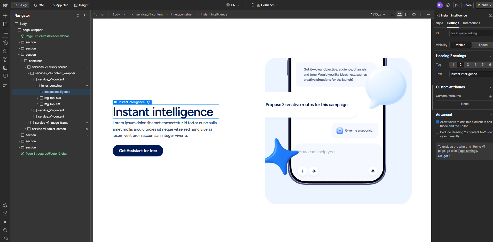Click the ID input field
Viewport: 493px width, 242px height.
[x=471, y=33]
